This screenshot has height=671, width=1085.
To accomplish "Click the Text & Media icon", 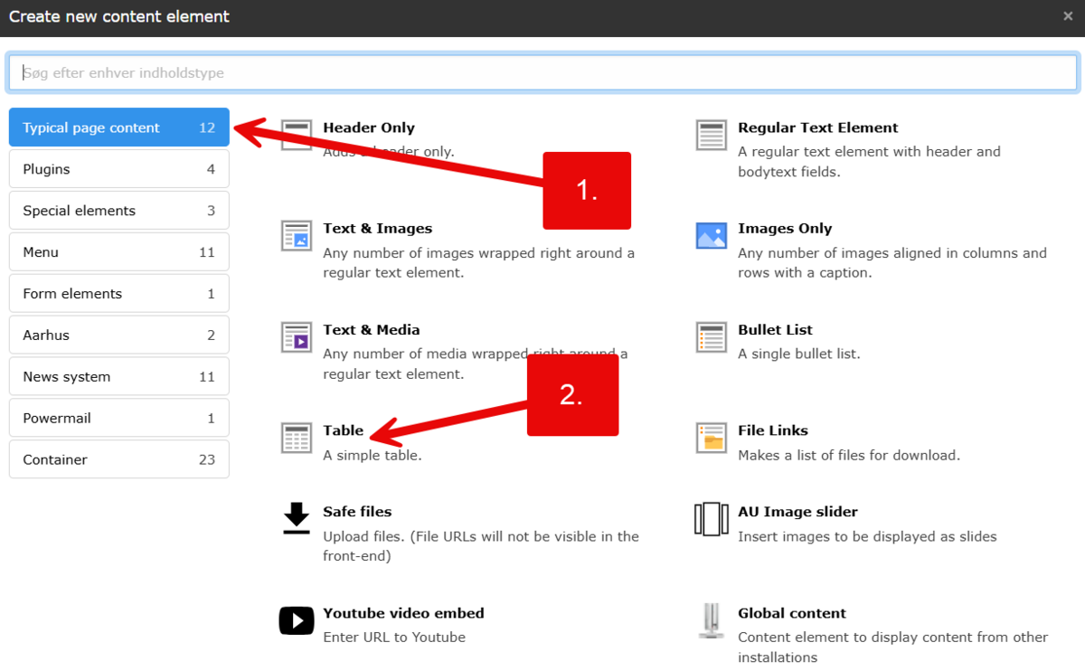I will [x=296, y=336].
